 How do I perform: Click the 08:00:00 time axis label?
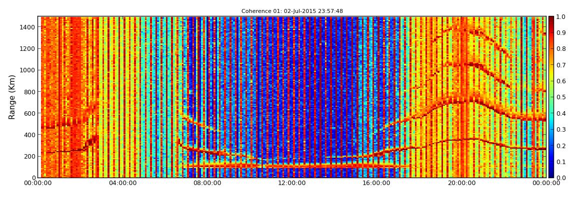click(x=207, y=183)
